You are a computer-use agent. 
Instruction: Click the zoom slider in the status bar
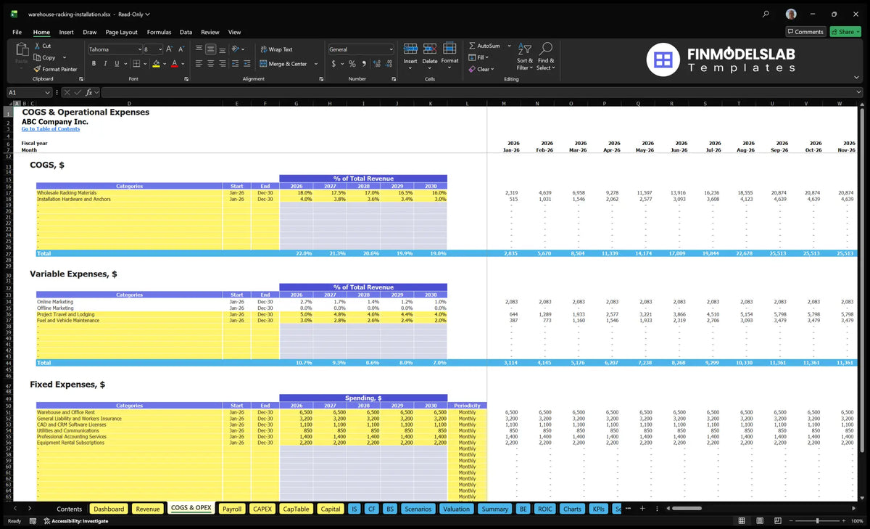817,521
